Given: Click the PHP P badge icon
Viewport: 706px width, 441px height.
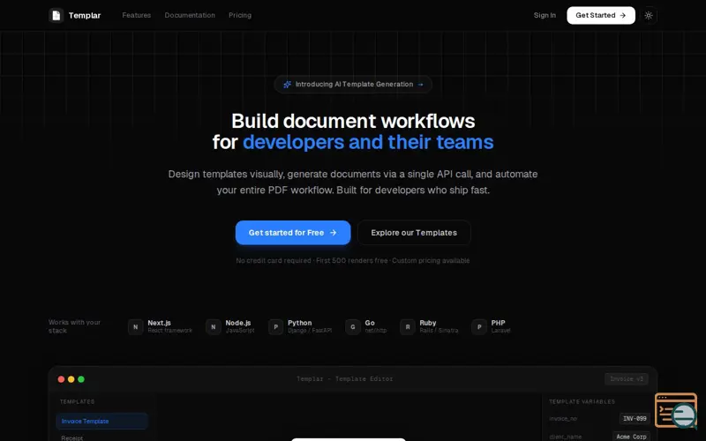Looking at the screenshot, I should coord(479,326).
